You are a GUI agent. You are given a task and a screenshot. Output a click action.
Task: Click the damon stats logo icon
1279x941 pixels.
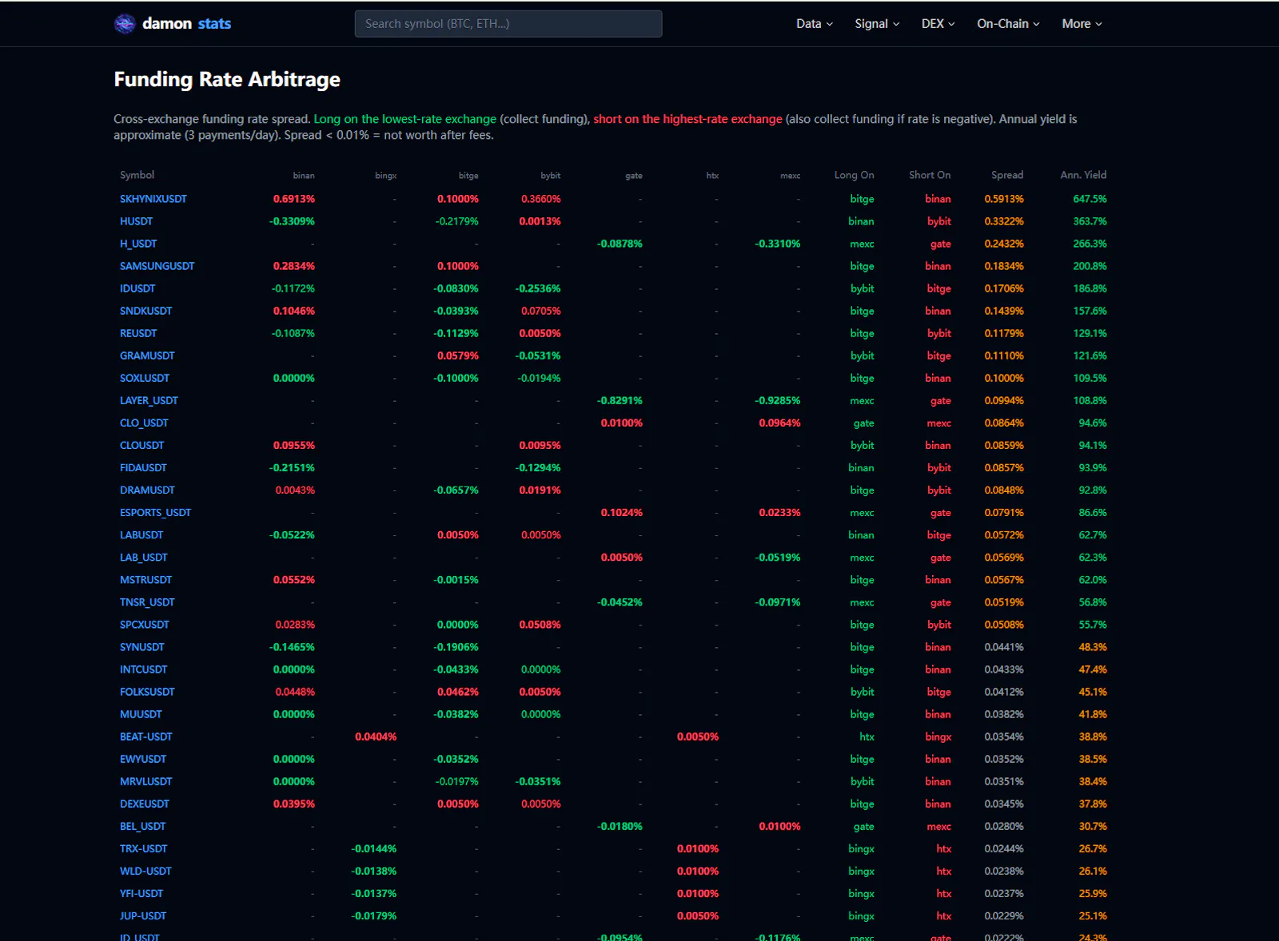pos(125,24)
